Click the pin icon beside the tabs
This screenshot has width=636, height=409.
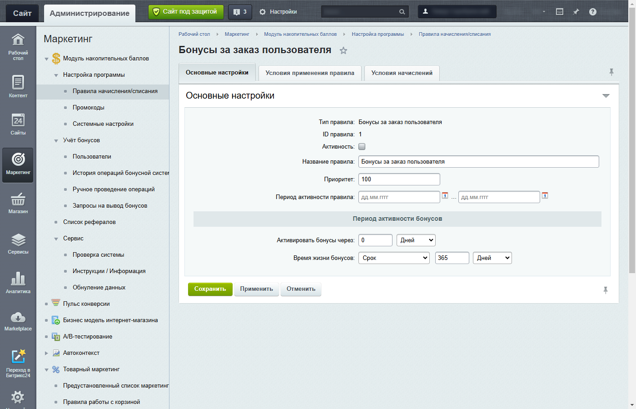click(x=611, y=72)
